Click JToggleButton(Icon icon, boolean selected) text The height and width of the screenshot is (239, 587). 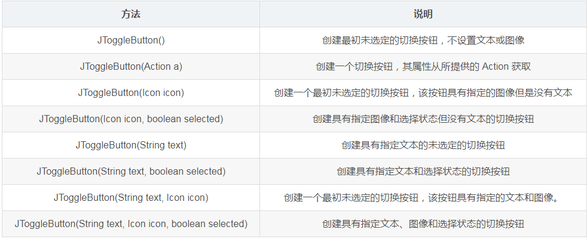coord(131,119)
